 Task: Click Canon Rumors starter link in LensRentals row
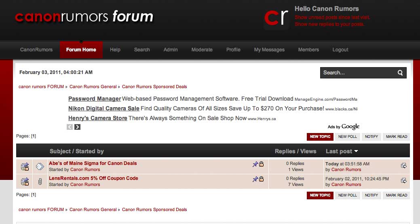tap(85, 185)
